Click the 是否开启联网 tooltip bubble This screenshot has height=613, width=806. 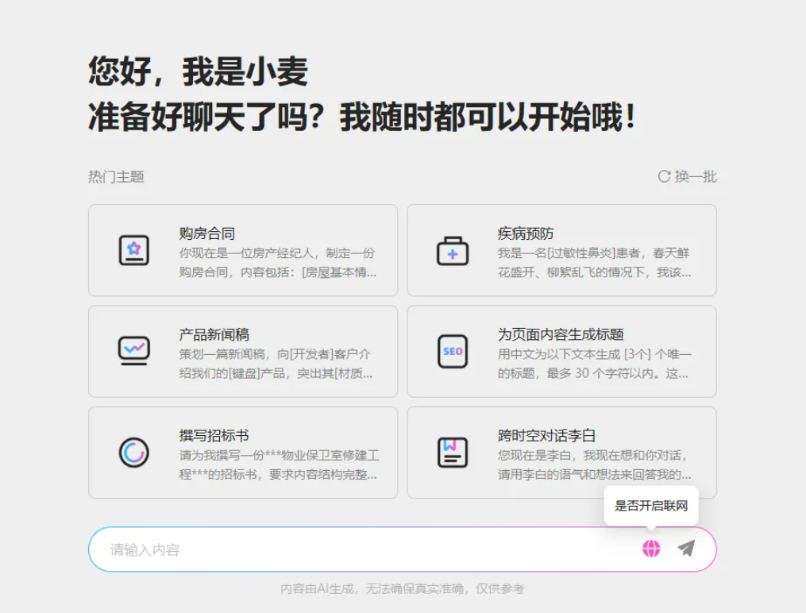coord(651,506)
